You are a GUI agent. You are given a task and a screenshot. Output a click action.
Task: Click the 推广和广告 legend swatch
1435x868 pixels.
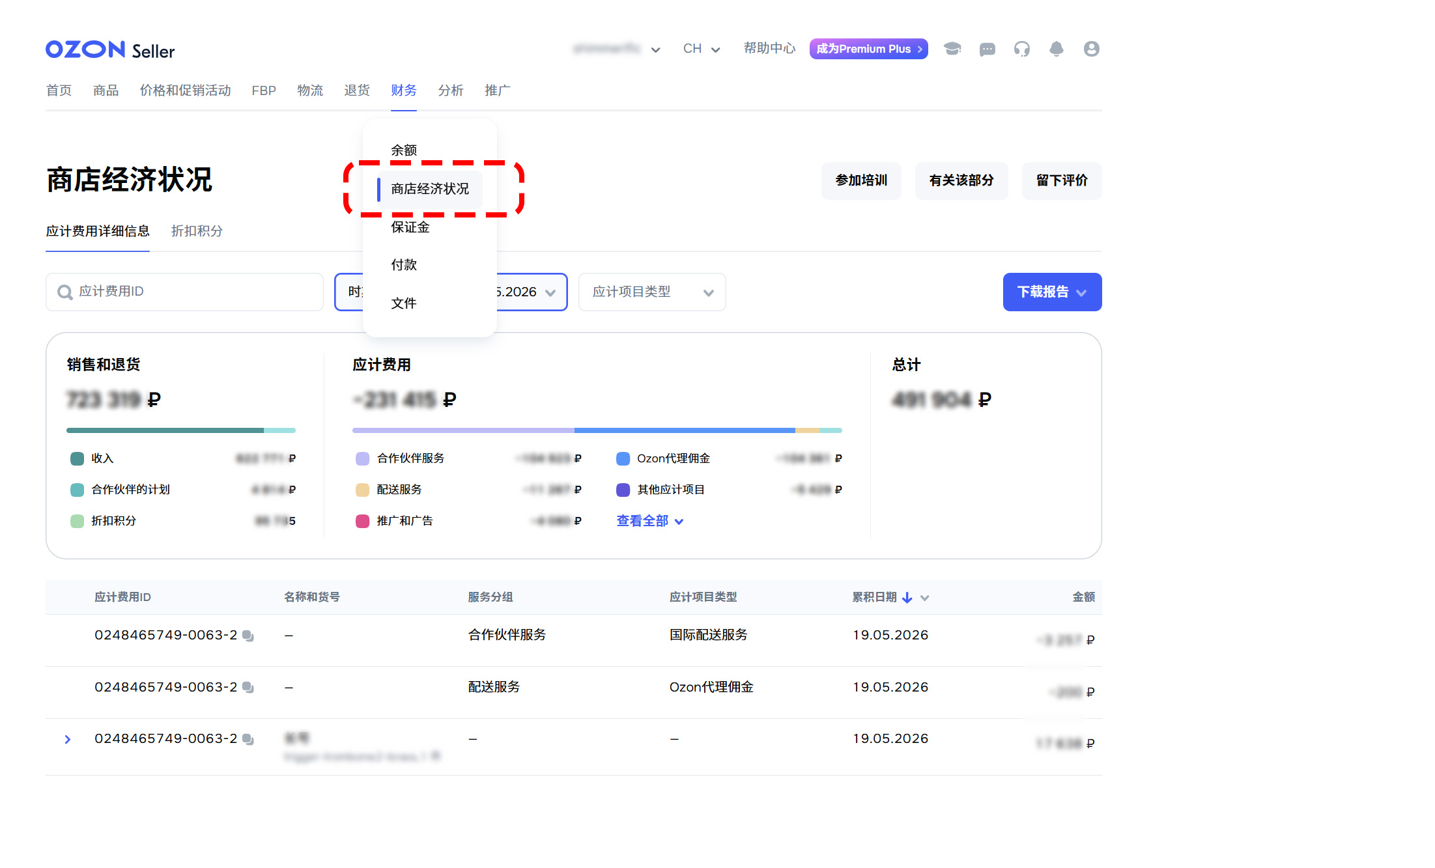pyautogui.click(x=362, y=521)
